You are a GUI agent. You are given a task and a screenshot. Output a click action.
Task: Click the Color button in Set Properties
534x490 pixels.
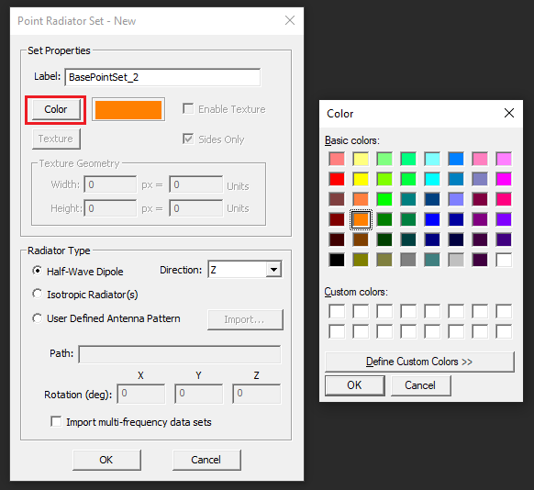coord(56,109)
